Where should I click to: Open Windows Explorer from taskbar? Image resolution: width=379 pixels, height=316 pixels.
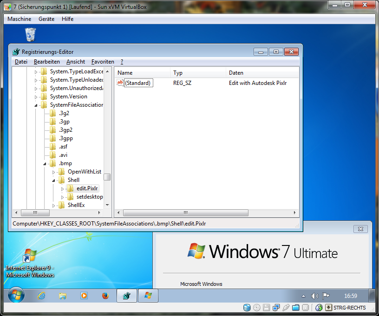tap(63, 296)
